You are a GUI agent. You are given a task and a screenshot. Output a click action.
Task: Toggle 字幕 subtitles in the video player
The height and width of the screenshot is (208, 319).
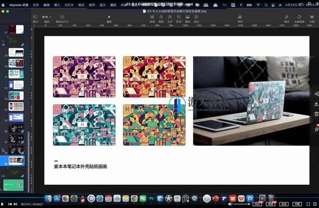297,203
